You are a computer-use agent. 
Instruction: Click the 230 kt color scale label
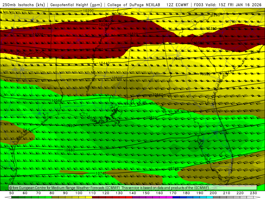[x=253, y=193]
